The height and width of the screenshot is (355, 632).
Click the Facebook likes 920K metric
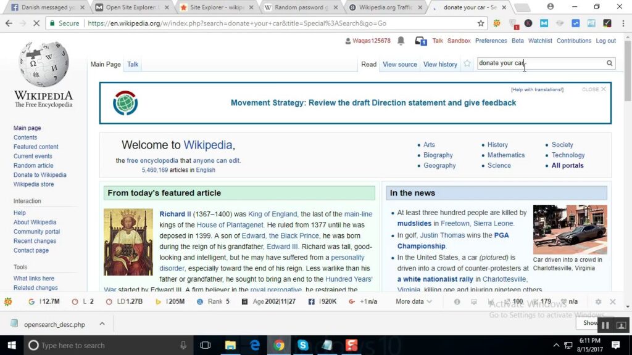pos(322,301)
